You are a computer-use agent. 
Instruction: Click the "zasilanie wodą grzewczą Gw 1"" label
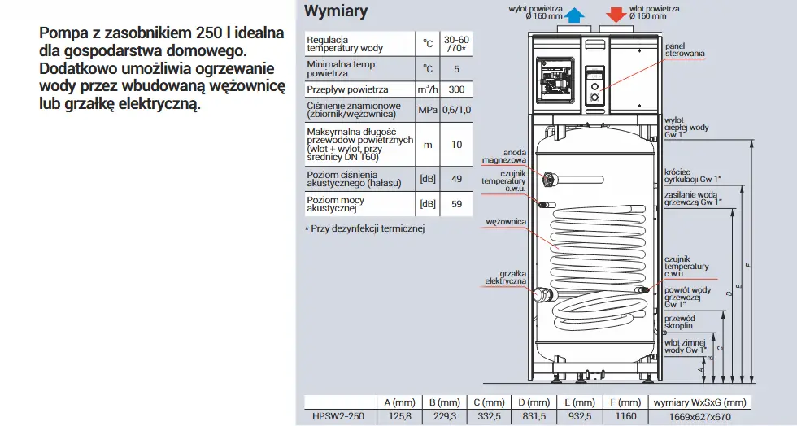tap(692, 198)
